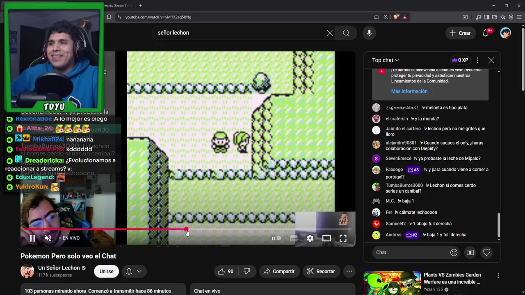Select the works (Sector 4) browser tab

119,6
